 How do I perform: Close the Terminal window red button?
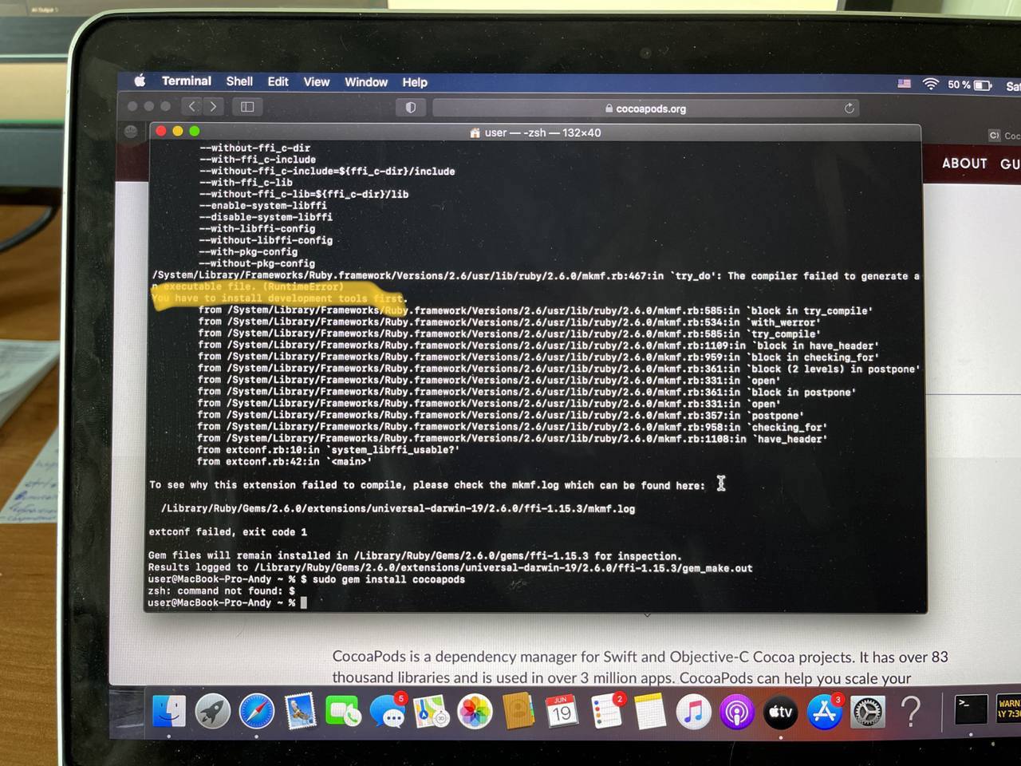(161, 131)
